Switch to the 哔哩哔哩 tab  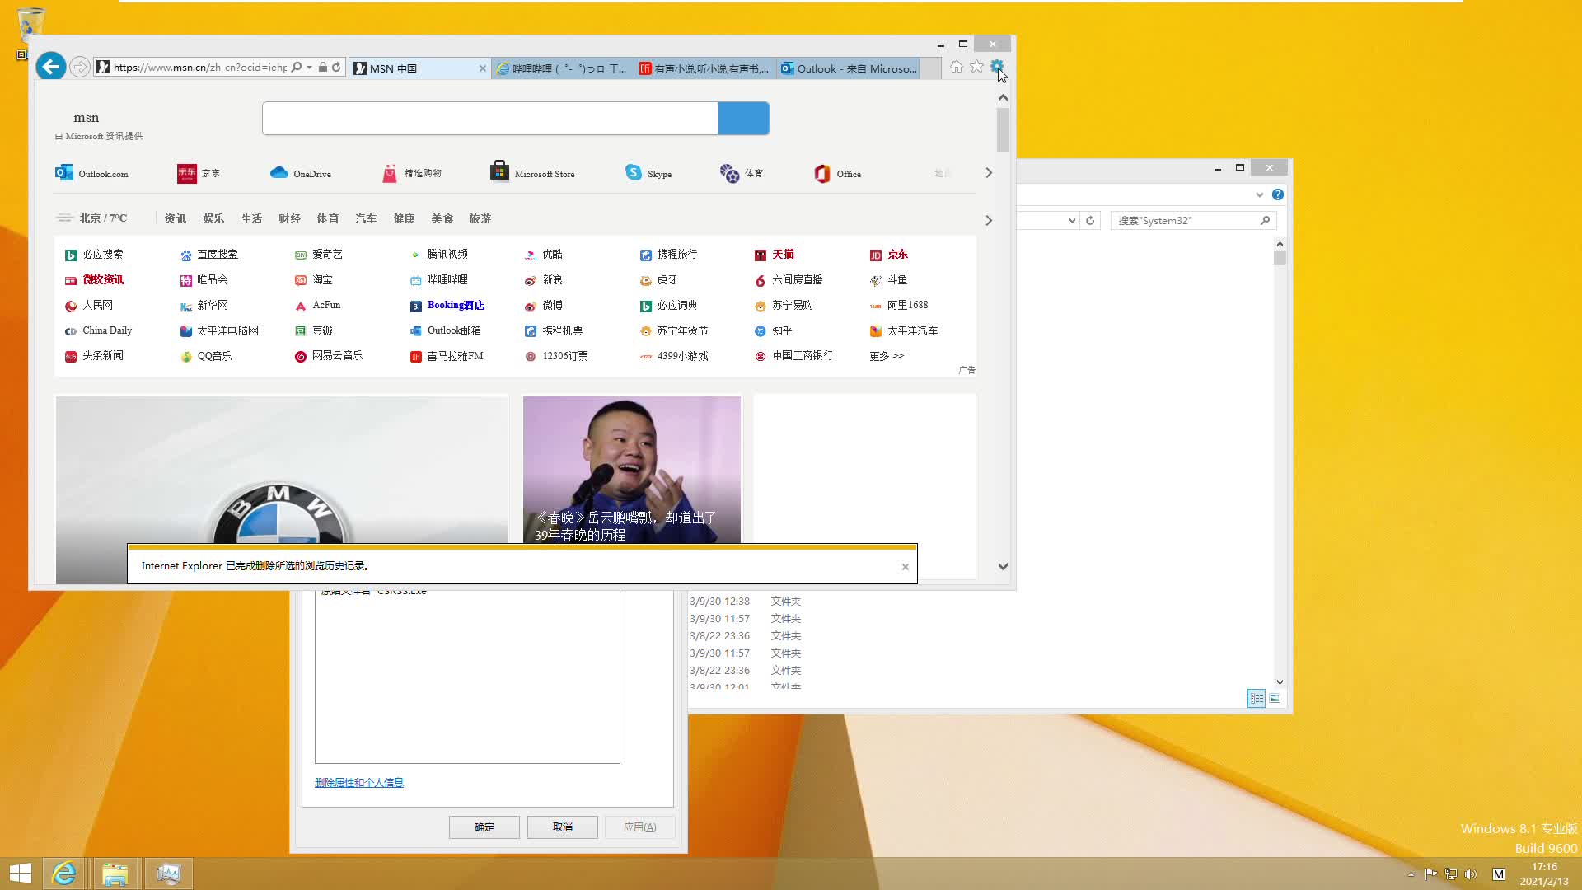point(563,68)
